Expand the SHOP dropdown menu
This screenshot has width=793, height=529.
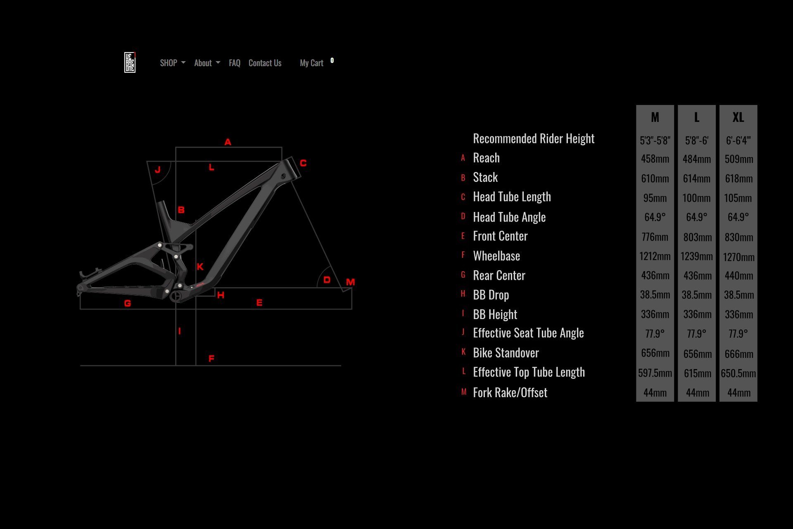(x=173, y=62)
